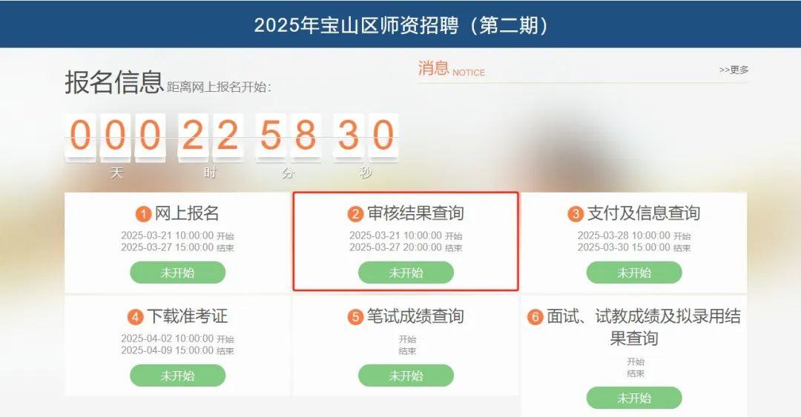
Task: Click 未开始 button under 审核结果查询
Action: coord(406,273)
